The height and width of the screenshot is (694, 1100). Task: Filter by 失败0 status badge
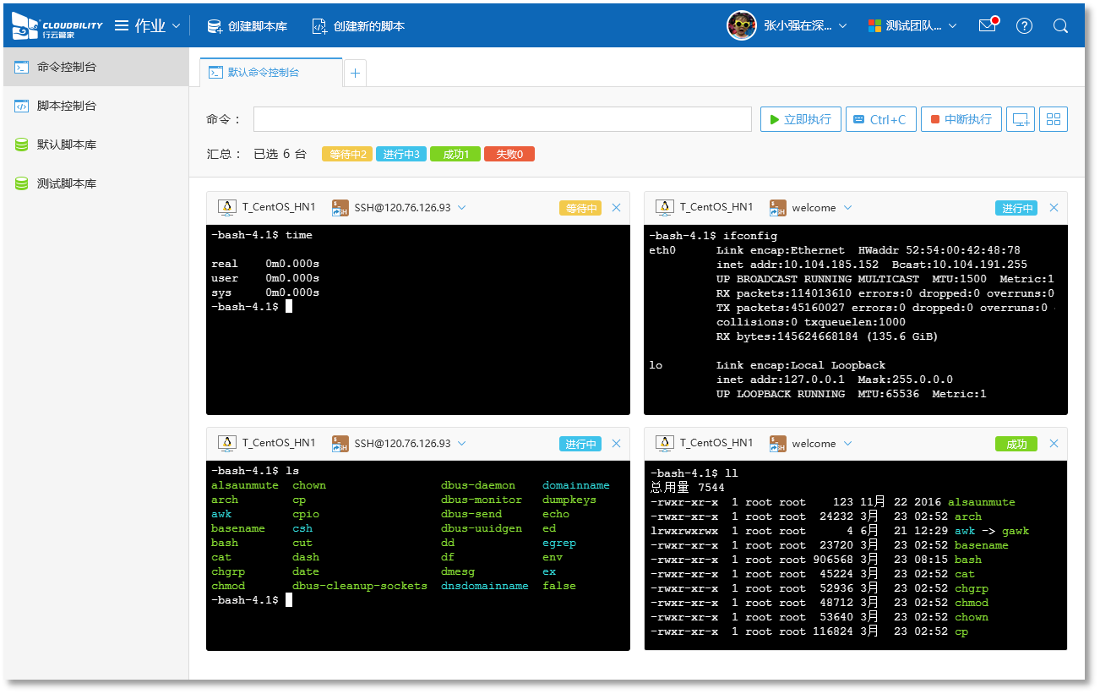[509, 154]
